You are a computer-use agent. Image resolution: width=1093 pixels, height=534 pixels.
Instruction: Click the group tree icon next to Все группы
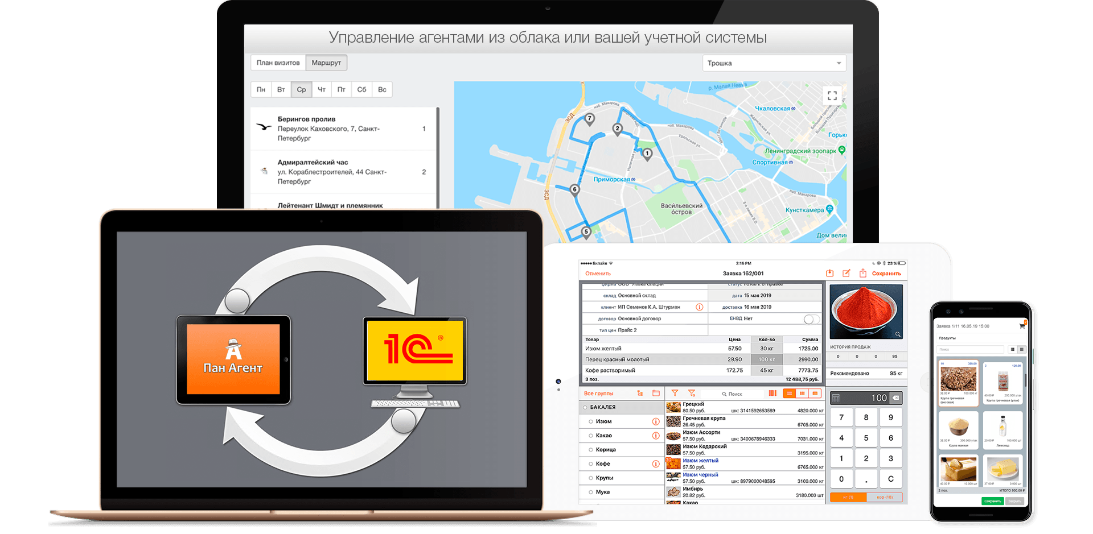point(640,394)
